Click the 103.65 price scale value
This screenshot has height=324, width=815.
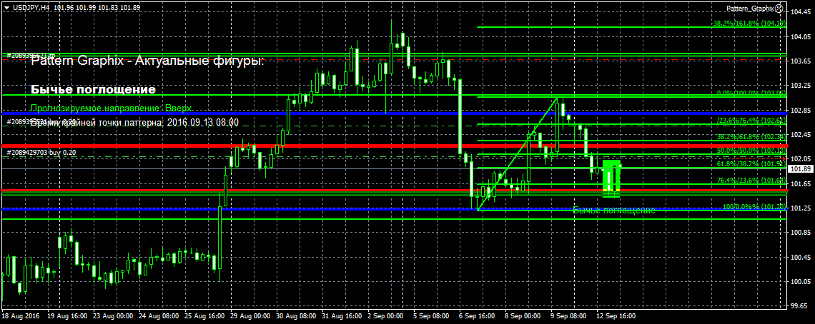click(x=801, y=61)
